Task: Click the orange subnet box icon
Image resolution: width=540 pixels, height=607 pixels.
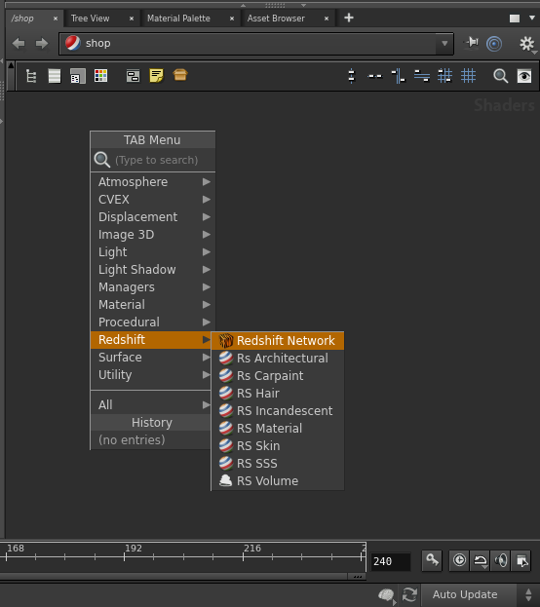Action: (180, 75)
